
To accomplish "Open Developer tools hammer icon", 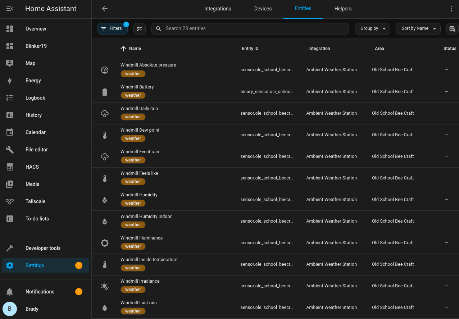I will [10, 248].
